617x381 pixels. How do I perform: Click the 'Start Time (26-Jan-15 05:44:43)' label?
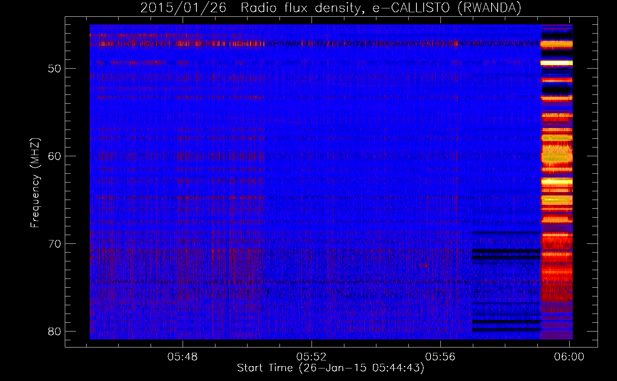331,368
